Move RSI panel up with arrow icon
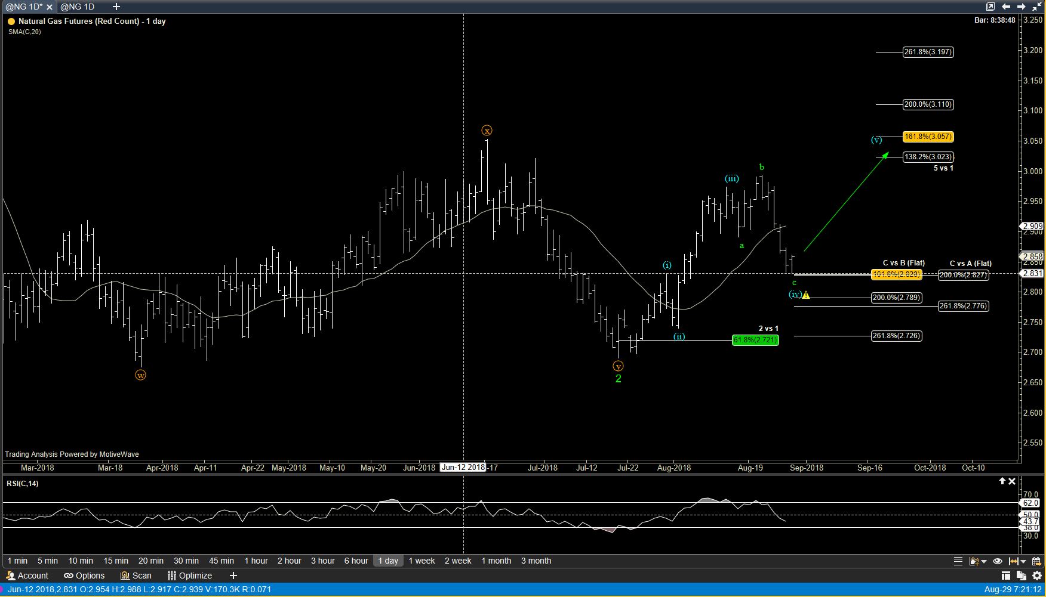The width and height of the screenshot is (1046, 597). [x=1002, y=481]
